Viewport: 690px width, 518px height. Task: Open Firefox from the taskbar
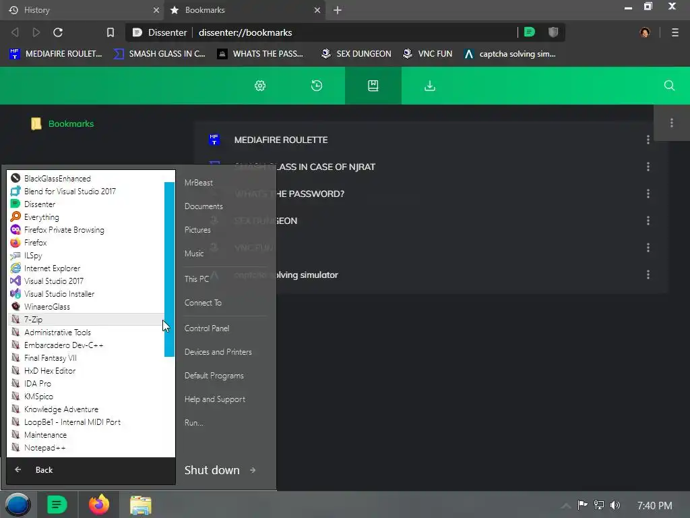tap(99, 505)
